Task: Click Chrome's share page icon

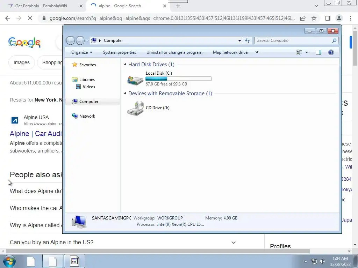Action: click(x=303, y=18)
